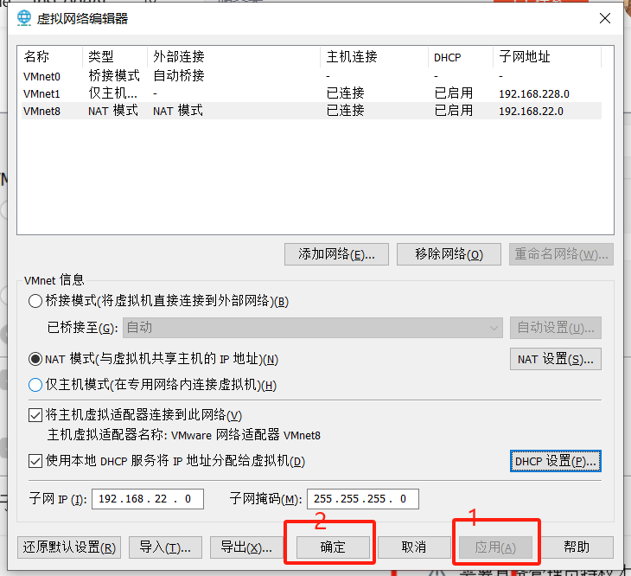Click 仅主机... type cell of VMnet1
631x576 pixels.
tap(112, 93)
